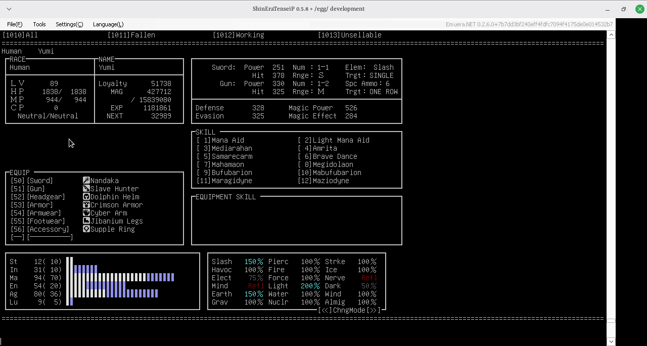Click the Dolphin Helm headgear icon
The width and height of the screenshot is (647, 346).
coord(86,197)
